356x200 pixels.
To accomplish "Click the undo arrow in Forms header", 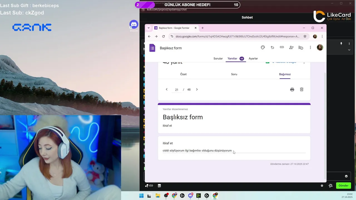I will 272,47.
